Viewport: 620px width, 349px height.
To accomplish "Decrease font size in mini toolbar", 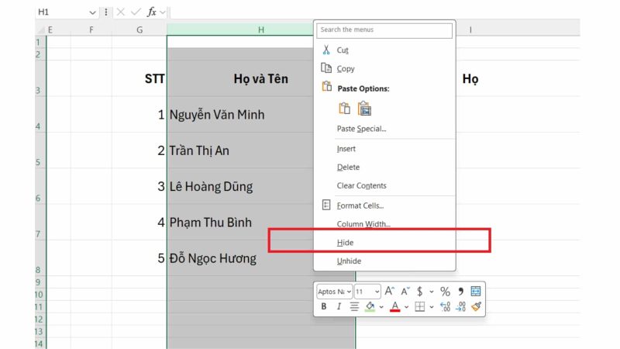I will (x=405, y=292).
